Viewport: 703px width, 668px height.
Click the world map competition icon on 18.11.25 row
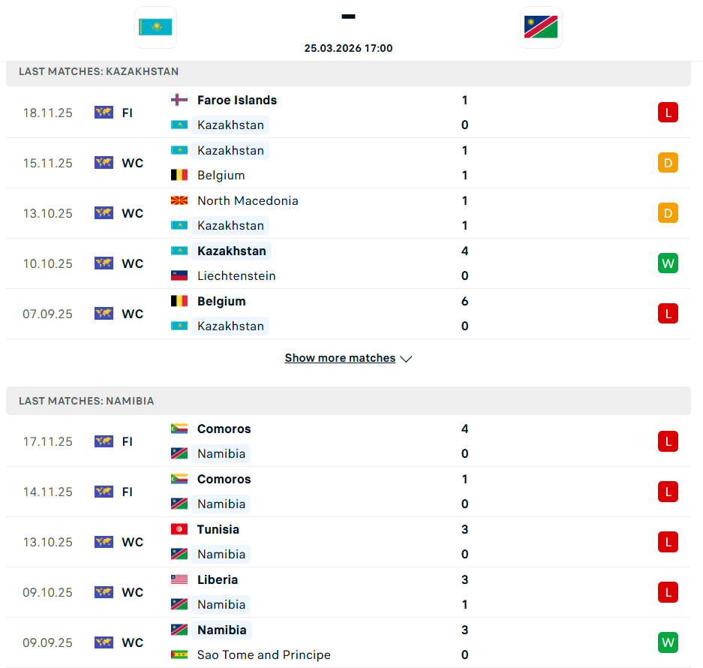[x=104, y=113]
